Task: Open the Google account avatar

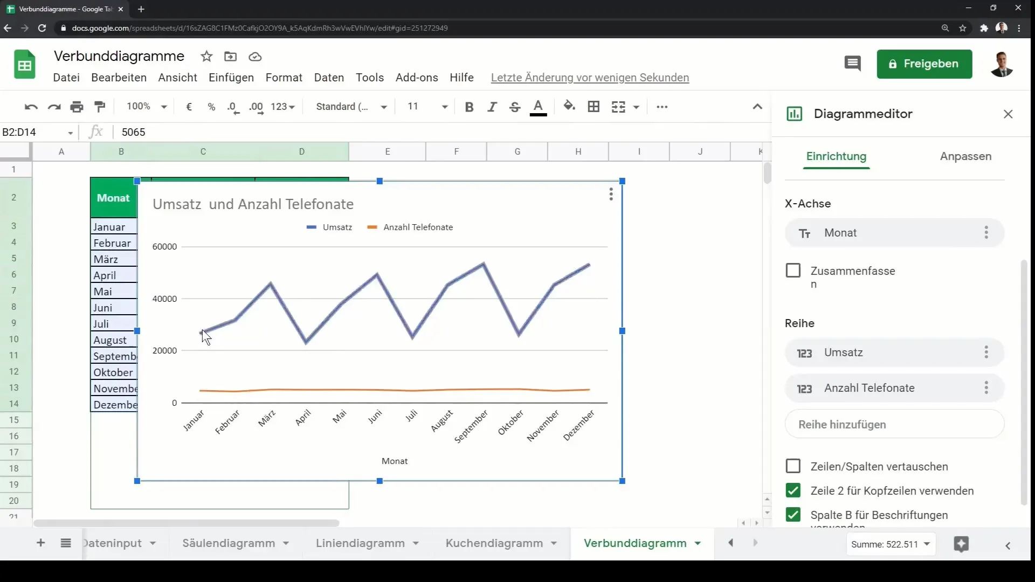Action: tap(1002, 64)
